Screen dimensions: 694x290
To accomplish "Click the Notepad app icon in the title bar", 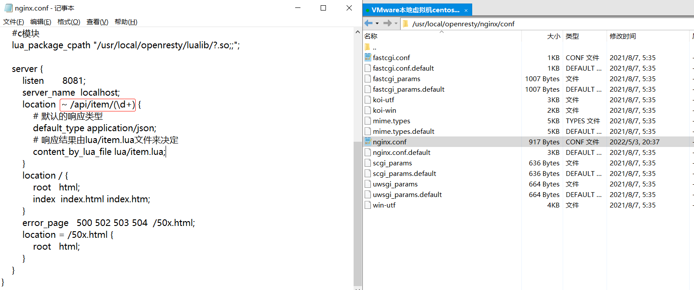I will point(8,8).
